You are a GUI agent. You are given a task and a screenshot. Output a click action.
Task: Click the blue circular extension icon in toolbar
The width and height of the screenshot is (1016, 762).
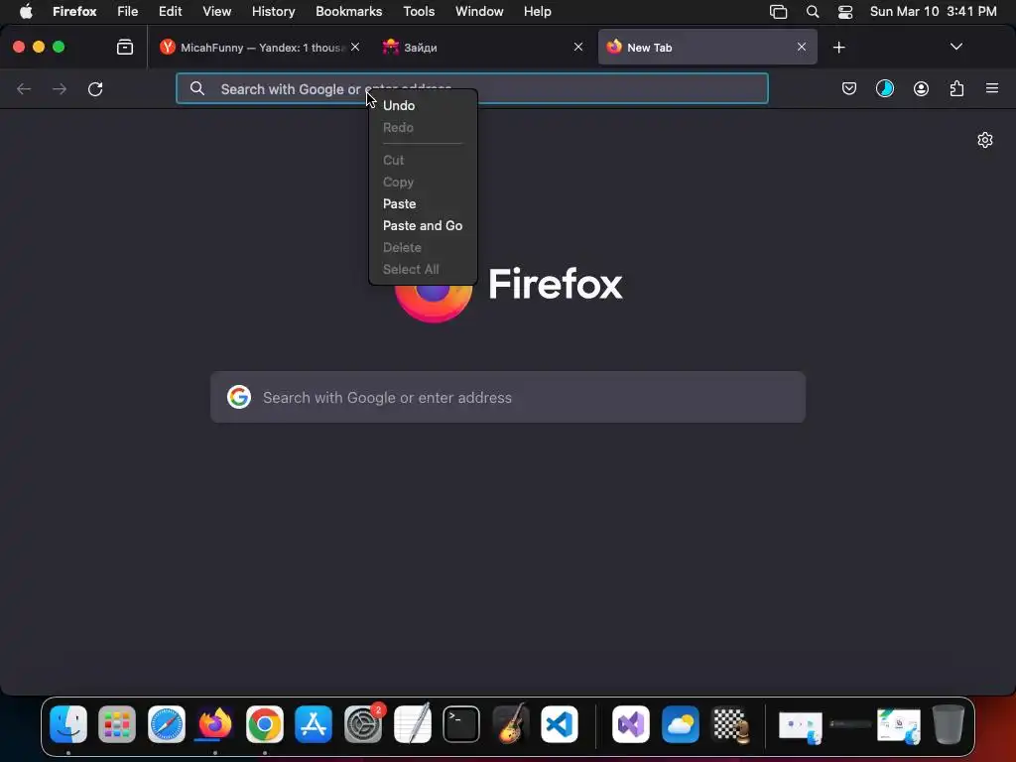[x=884, y=88]
